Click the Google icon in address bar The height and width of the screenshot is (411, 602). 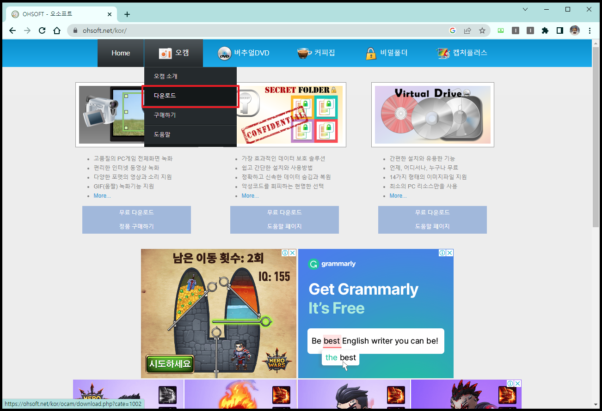click(x=453, y=30)
